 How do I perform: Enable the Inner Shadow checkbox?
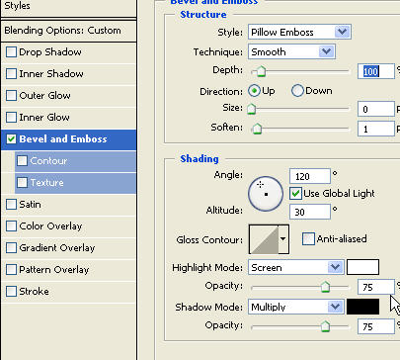(11, 74)
